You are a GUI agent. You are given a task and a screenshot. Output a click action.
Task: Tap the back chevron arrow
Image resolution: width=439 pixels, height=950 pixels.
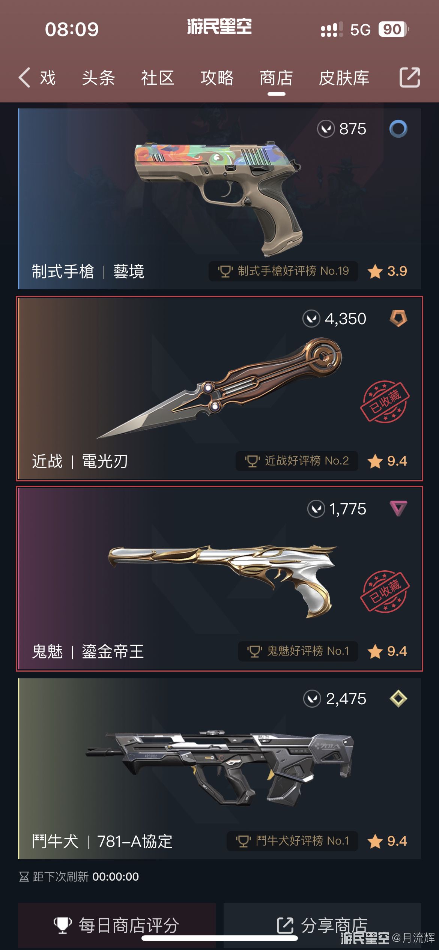24,78
